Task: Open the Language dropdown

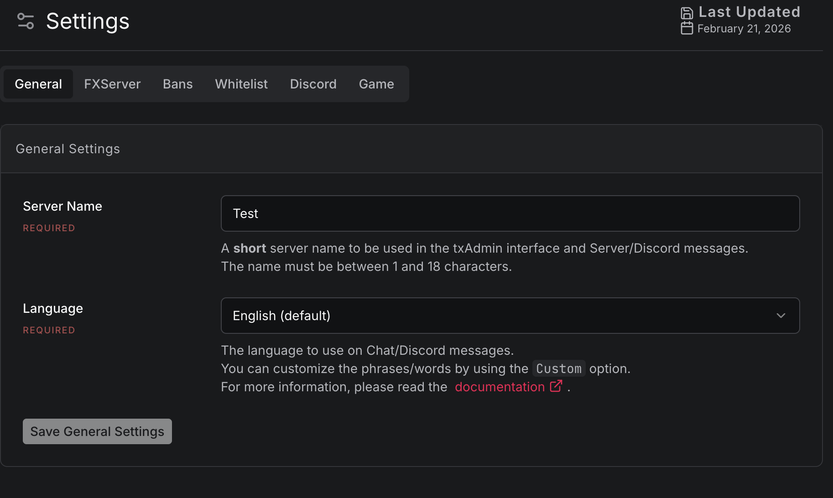Action: pos(510,316)
